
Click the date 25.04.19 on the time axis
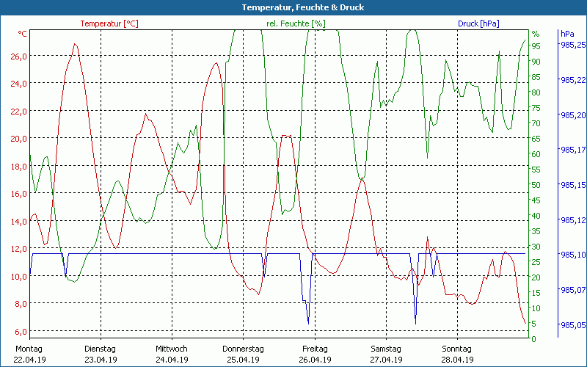click(x=243, y=360)
